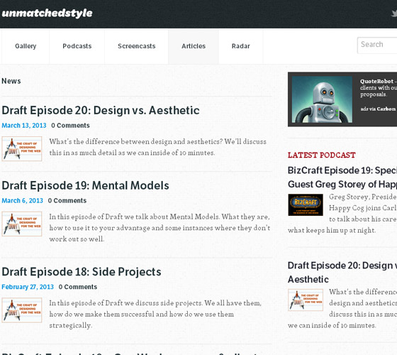Click the LATEST PODCAST heading
Image resolution: width=397 pixels, height=355 pixels.
coord(322,155)
